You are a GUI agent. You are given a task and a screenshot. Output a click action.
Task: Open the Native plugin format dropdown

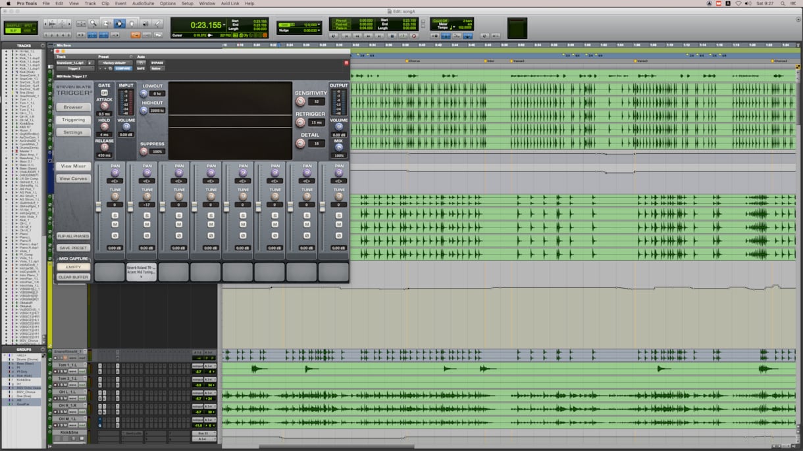pyautogui.click(x=157, y=68)
